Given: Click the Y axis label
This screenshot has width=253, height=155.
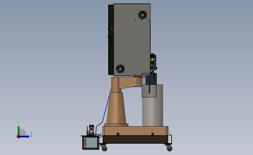Looking at the screenshot, I should tap(18, 122).
